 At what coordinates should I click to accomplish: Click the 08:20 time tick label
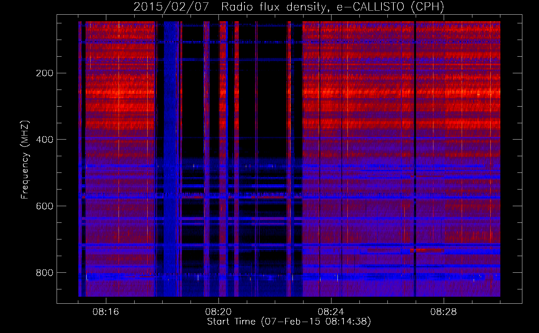click(x=219, y=312)
